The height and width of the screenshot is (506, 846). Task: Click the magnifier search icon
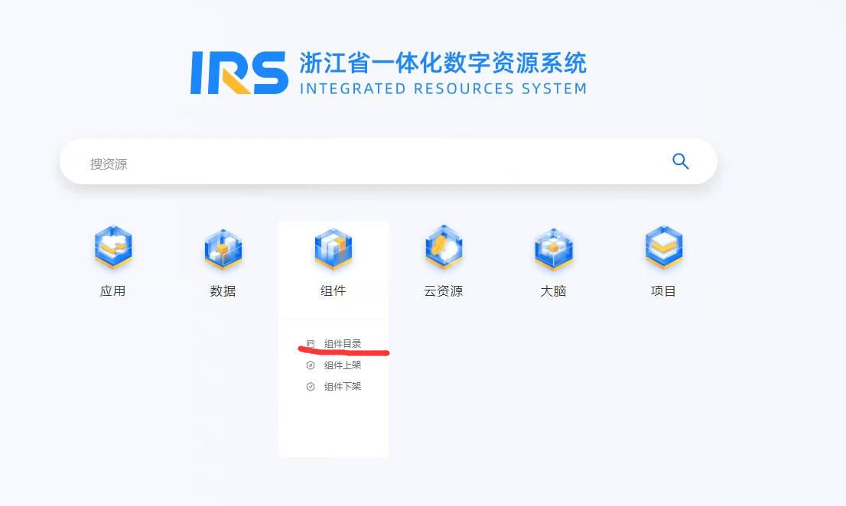point(680,161)
